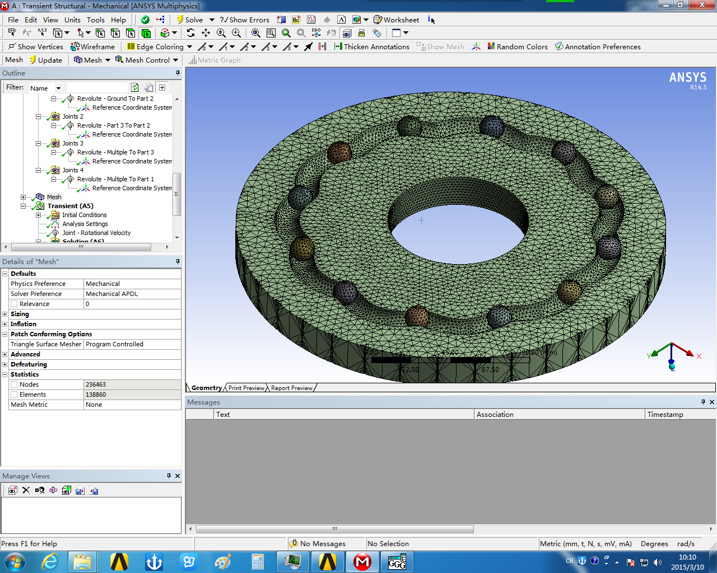
Task: Open ANSYS Workbench yellow lambda taskbar icon
Action: tap(119, 561)
